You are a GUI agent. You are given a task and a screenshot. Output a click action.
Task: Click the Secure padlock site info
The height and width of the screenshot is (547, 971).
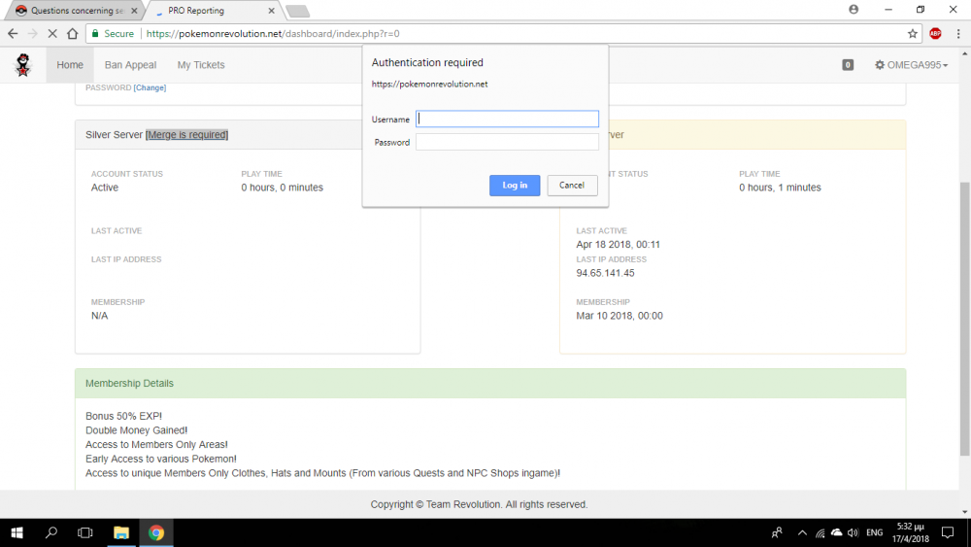coord(113,33)
